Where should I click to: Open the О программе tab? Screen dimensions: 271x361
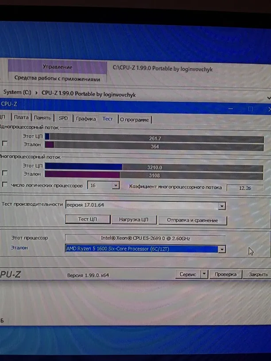point(134,120)
